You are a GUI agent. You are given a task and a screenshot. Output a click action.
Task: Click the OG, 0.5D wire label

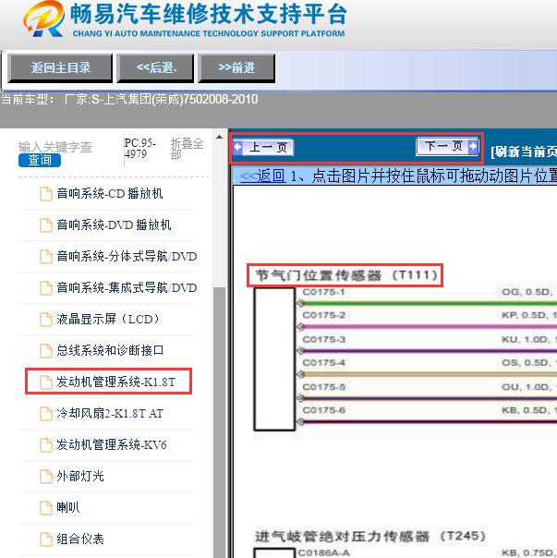(529, 292)
